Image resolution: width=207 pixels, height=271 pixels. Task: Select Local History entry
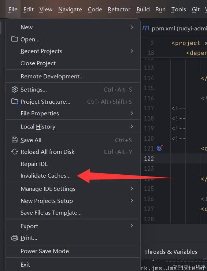click(x=73, y=126)
